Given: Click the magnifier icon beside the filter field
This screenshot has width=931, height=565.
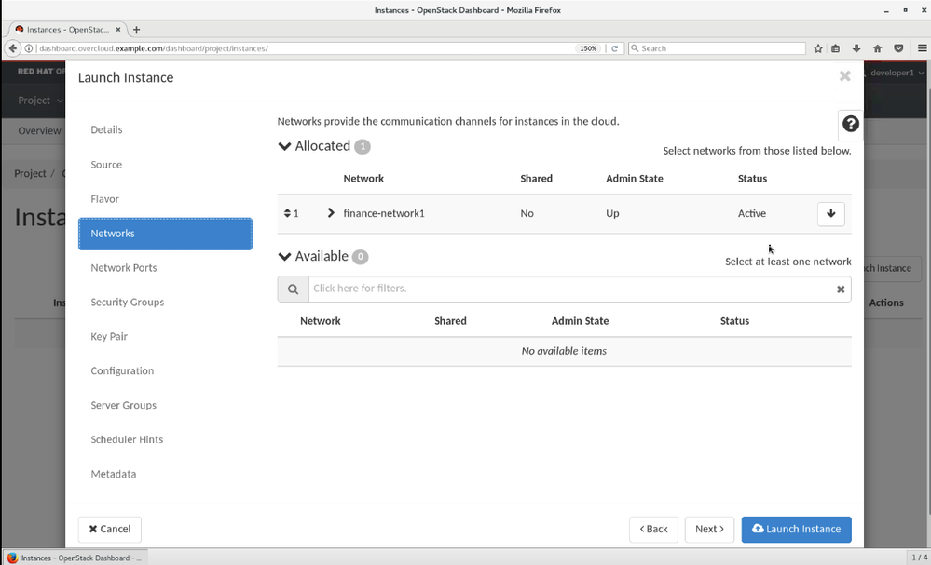Looking at the screenshot, I should pos(293,289).
